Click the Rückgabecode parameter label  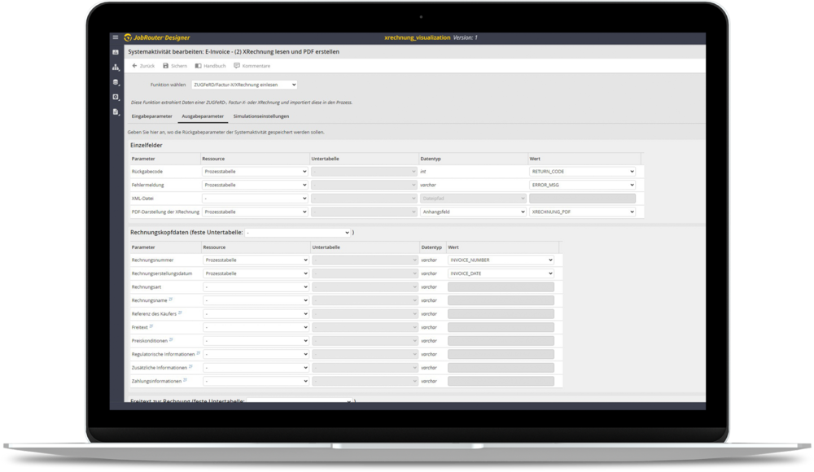pos(147,172)
